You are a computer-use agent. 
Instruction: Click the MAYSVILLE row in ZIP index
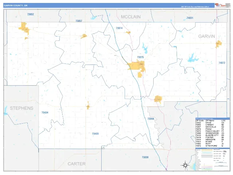pos(210,127)
